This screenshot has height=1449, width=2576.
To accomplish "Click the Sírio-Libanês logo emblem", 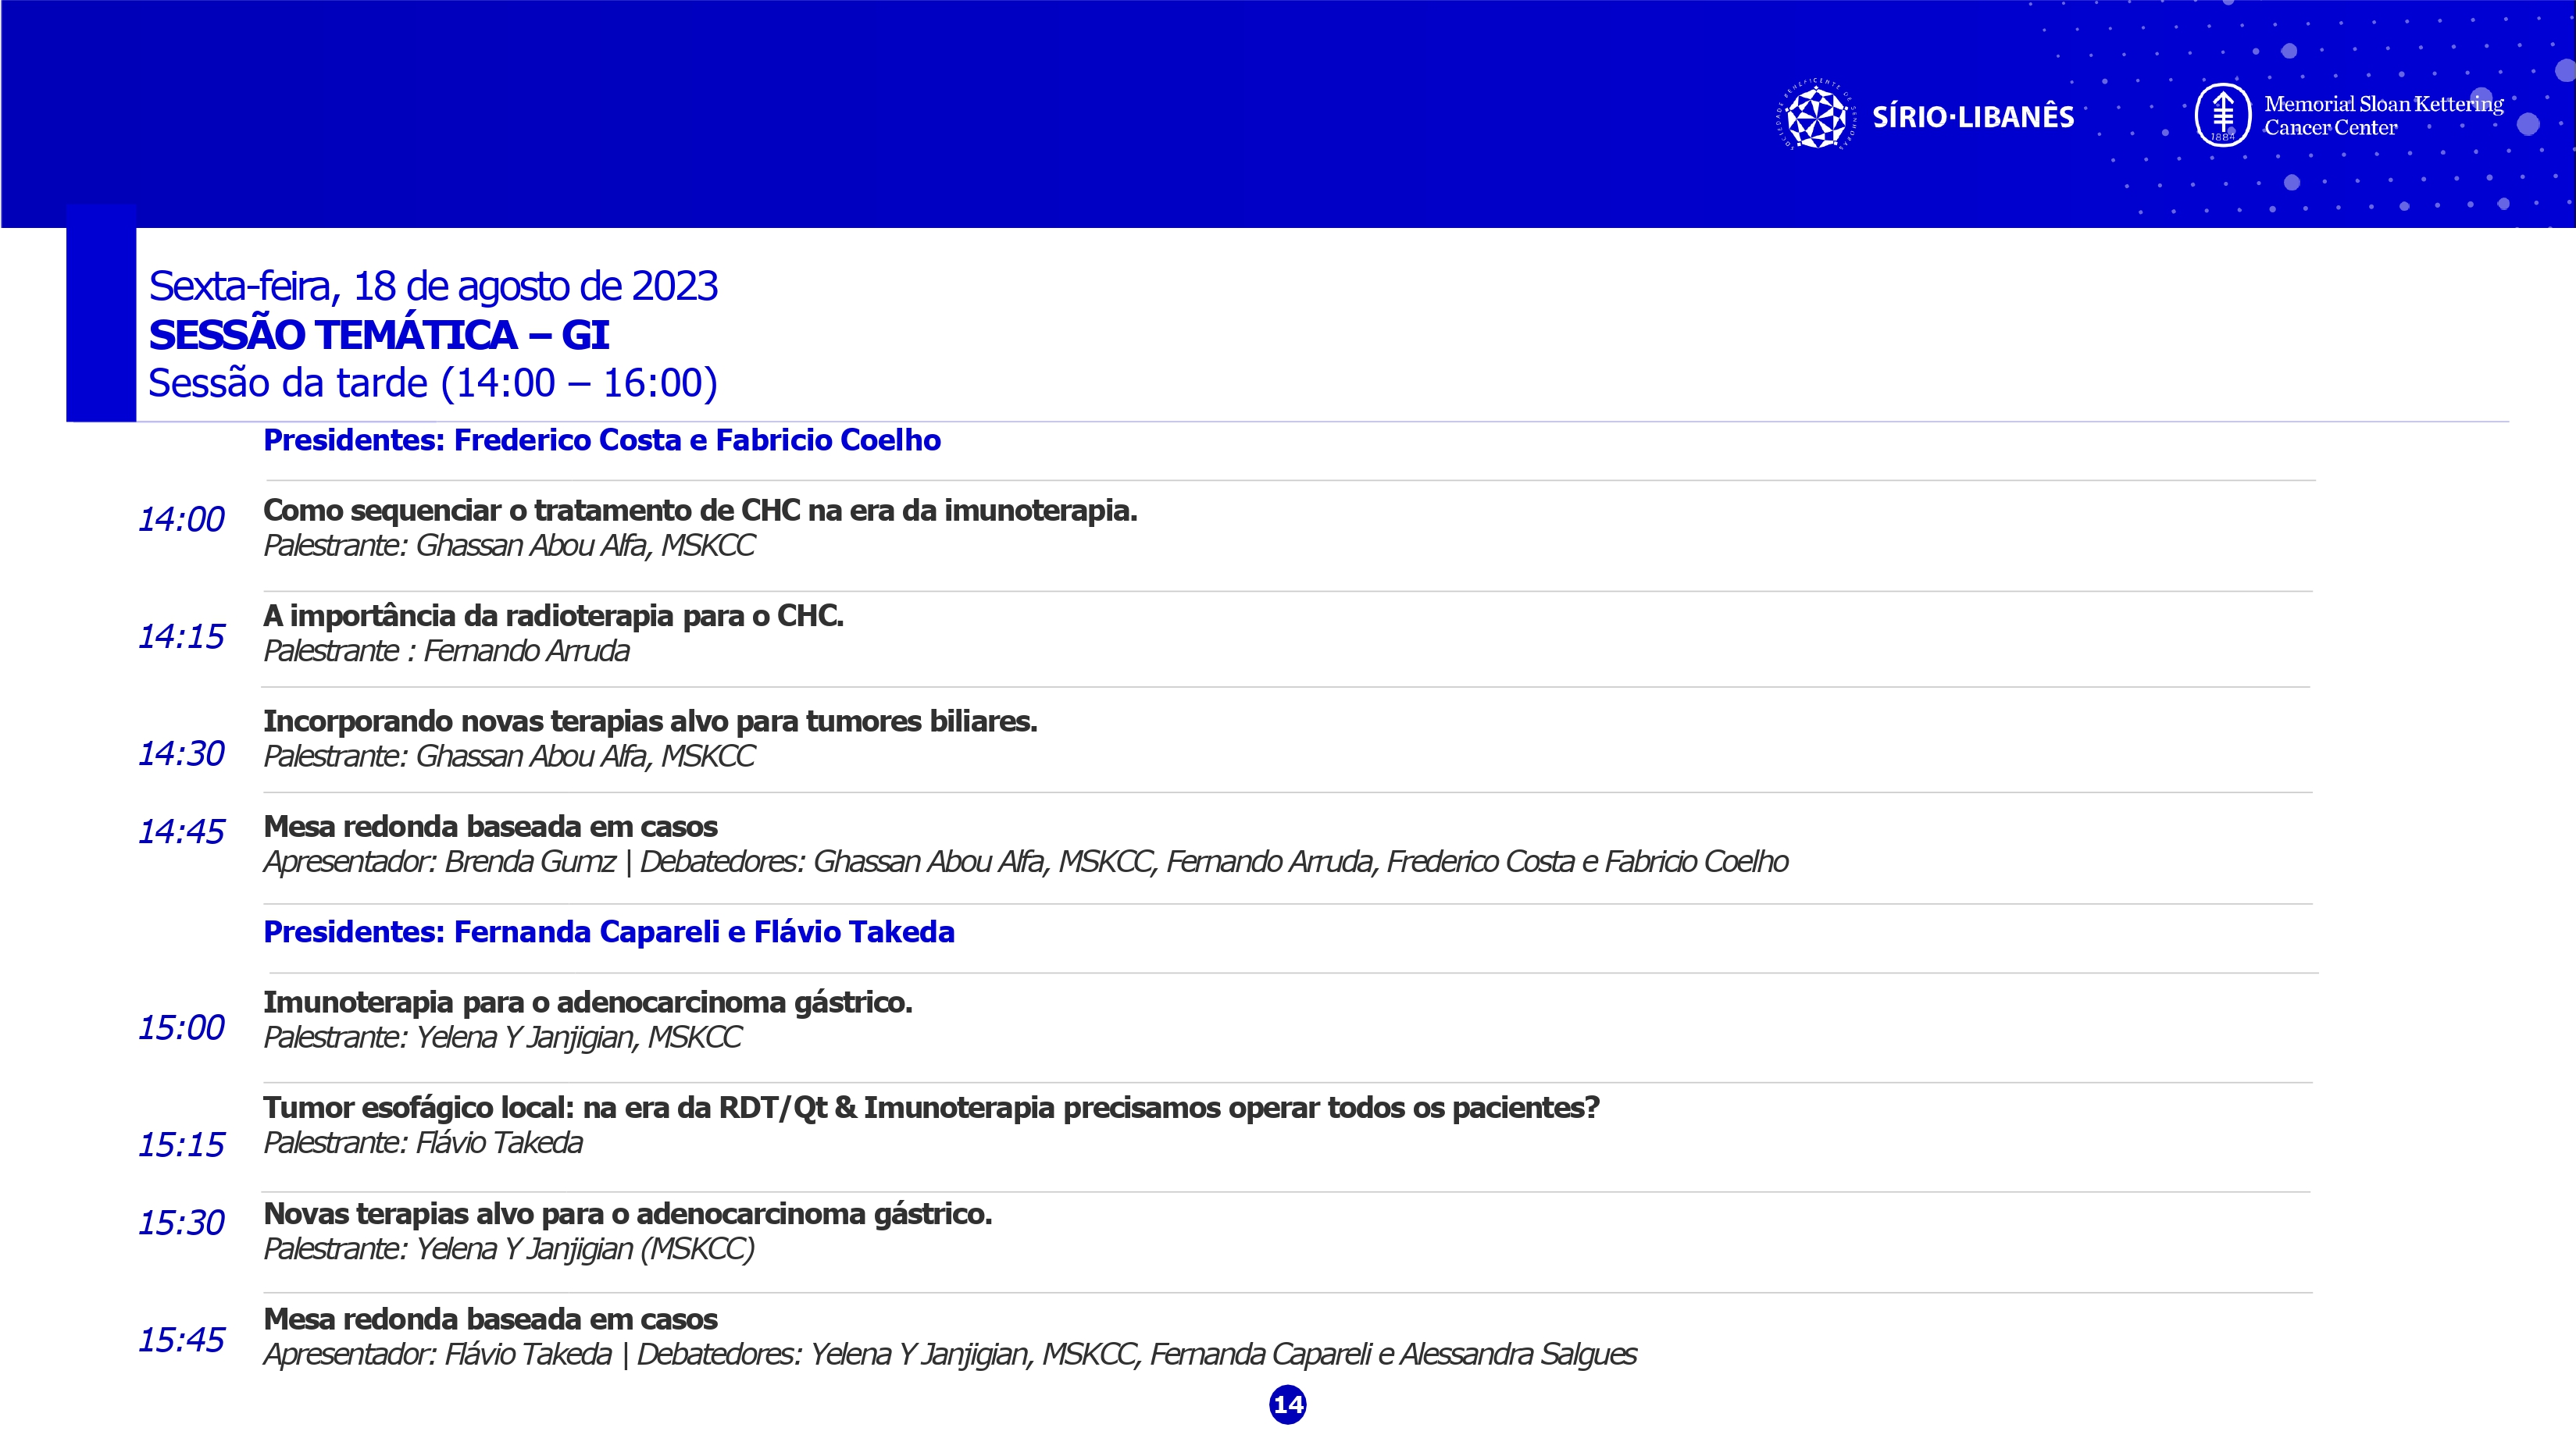I will 1817,116.
